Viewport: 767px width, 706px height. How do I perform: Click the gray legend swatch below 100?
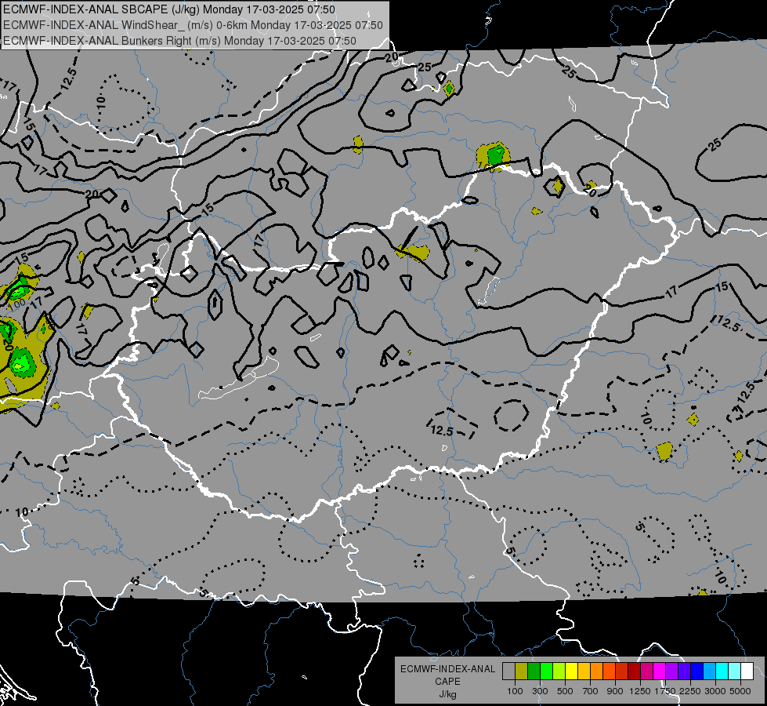point(508,671)
